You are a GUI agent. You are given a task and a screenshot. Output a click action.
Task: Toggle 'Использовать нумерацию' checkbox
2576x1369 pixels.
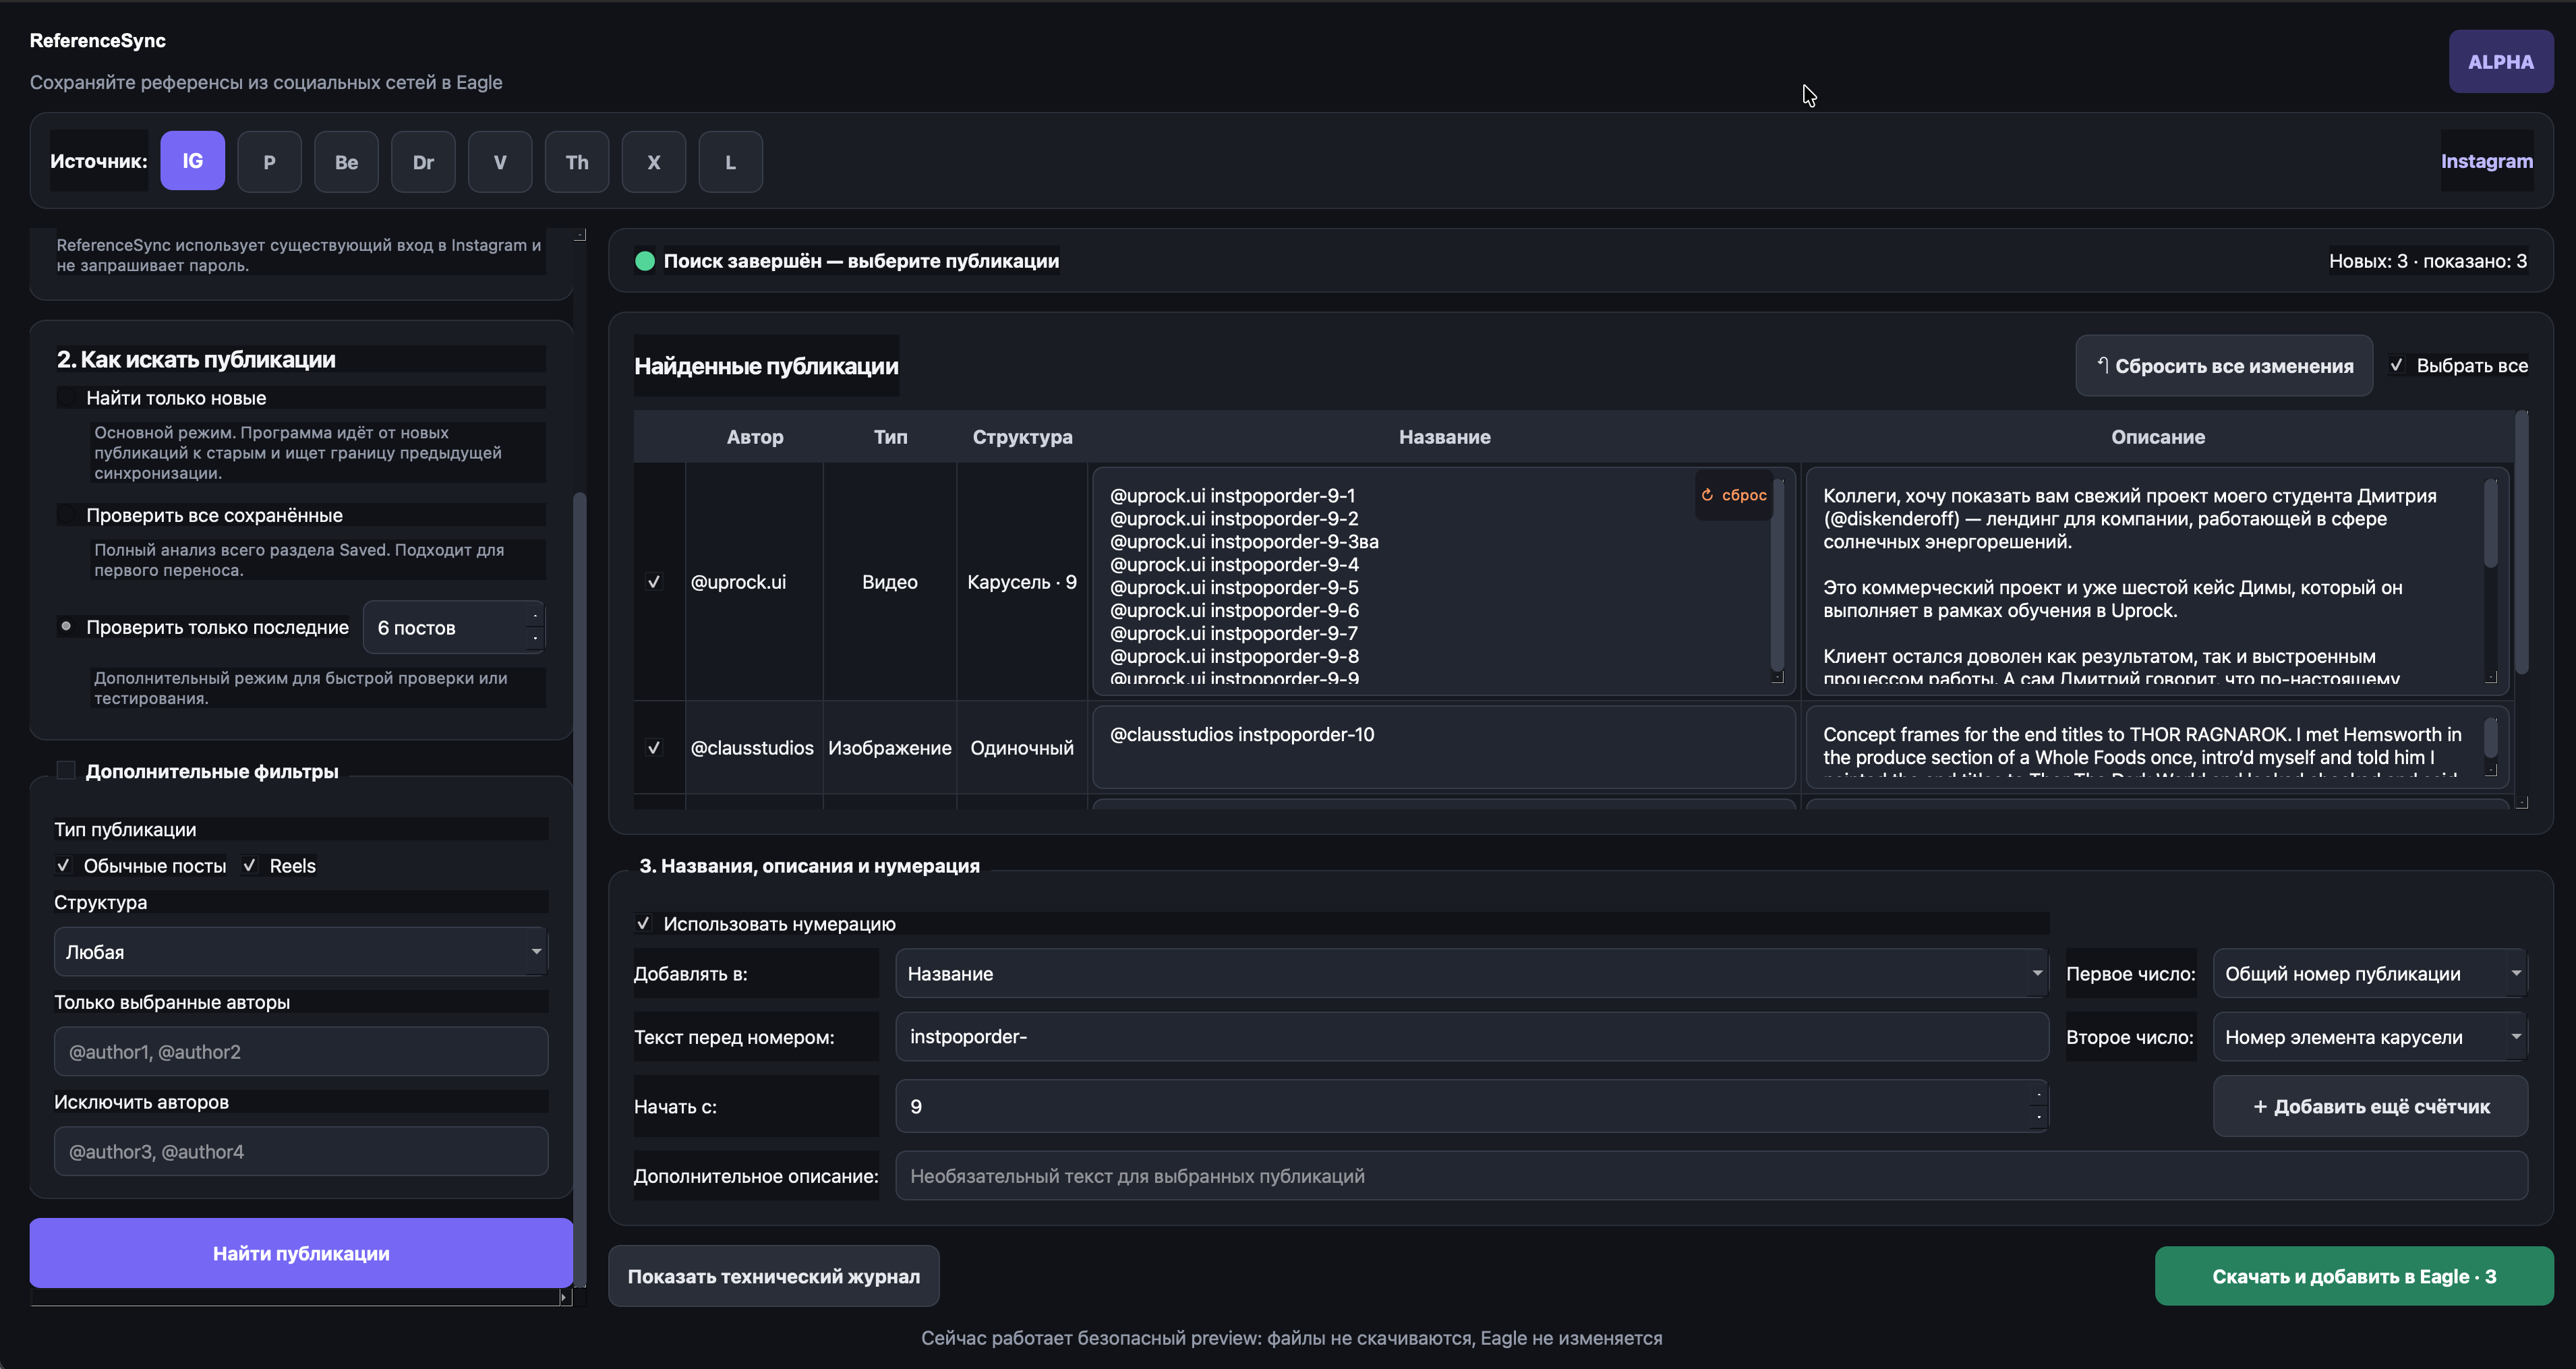point(643,923)
